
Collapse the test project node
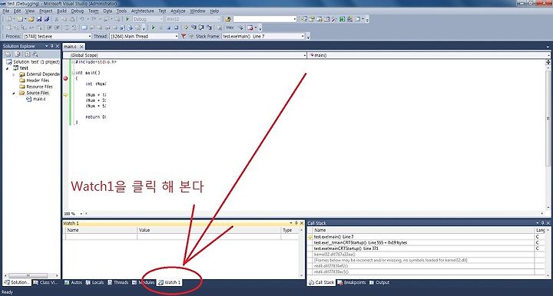pyautogui.click(x=8, y=68)
